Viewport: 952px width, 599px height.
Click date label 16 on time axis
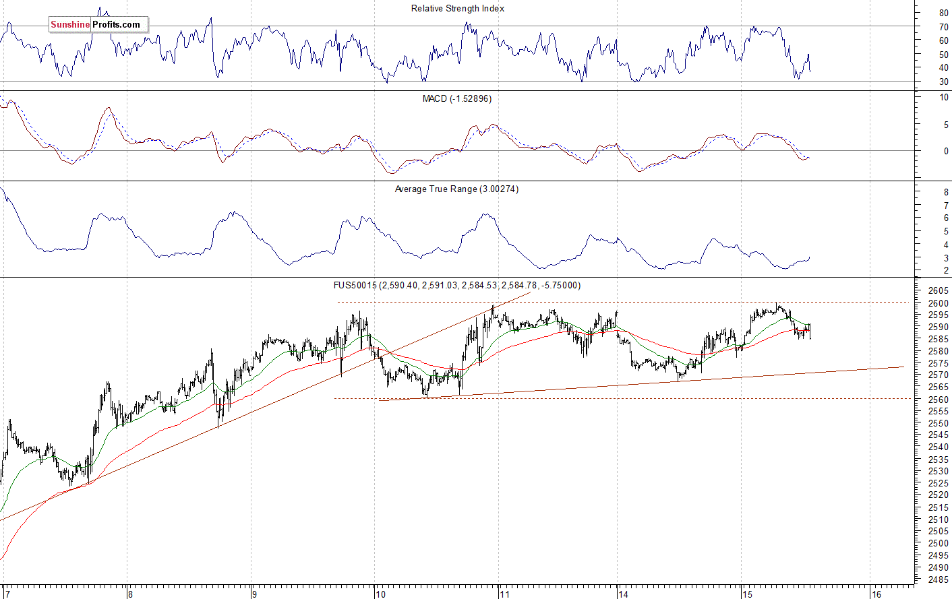(x=876, y=594)
